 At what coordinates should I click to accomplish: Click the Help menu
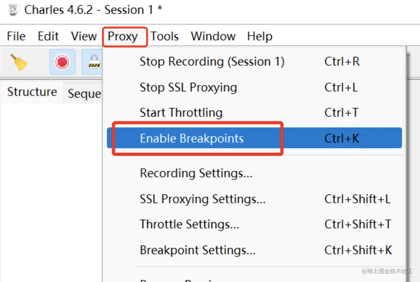[x=260, y=36]
